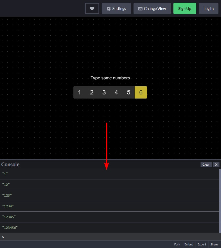The width and height of the screenshot is (221, 248).
Task: Open the Export option in footer
Action: tap(202, 244)
